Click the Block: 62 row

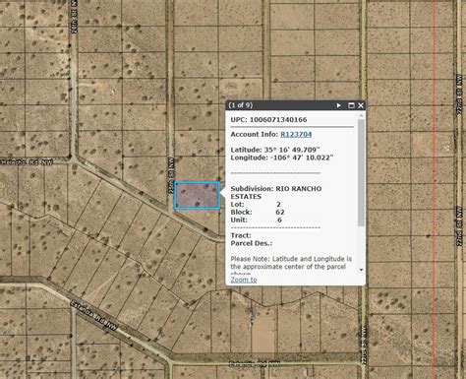pos(258,212)
